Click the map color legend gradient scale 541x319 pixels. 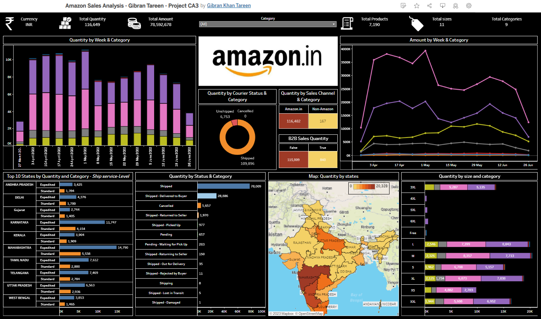click(365, 187)
